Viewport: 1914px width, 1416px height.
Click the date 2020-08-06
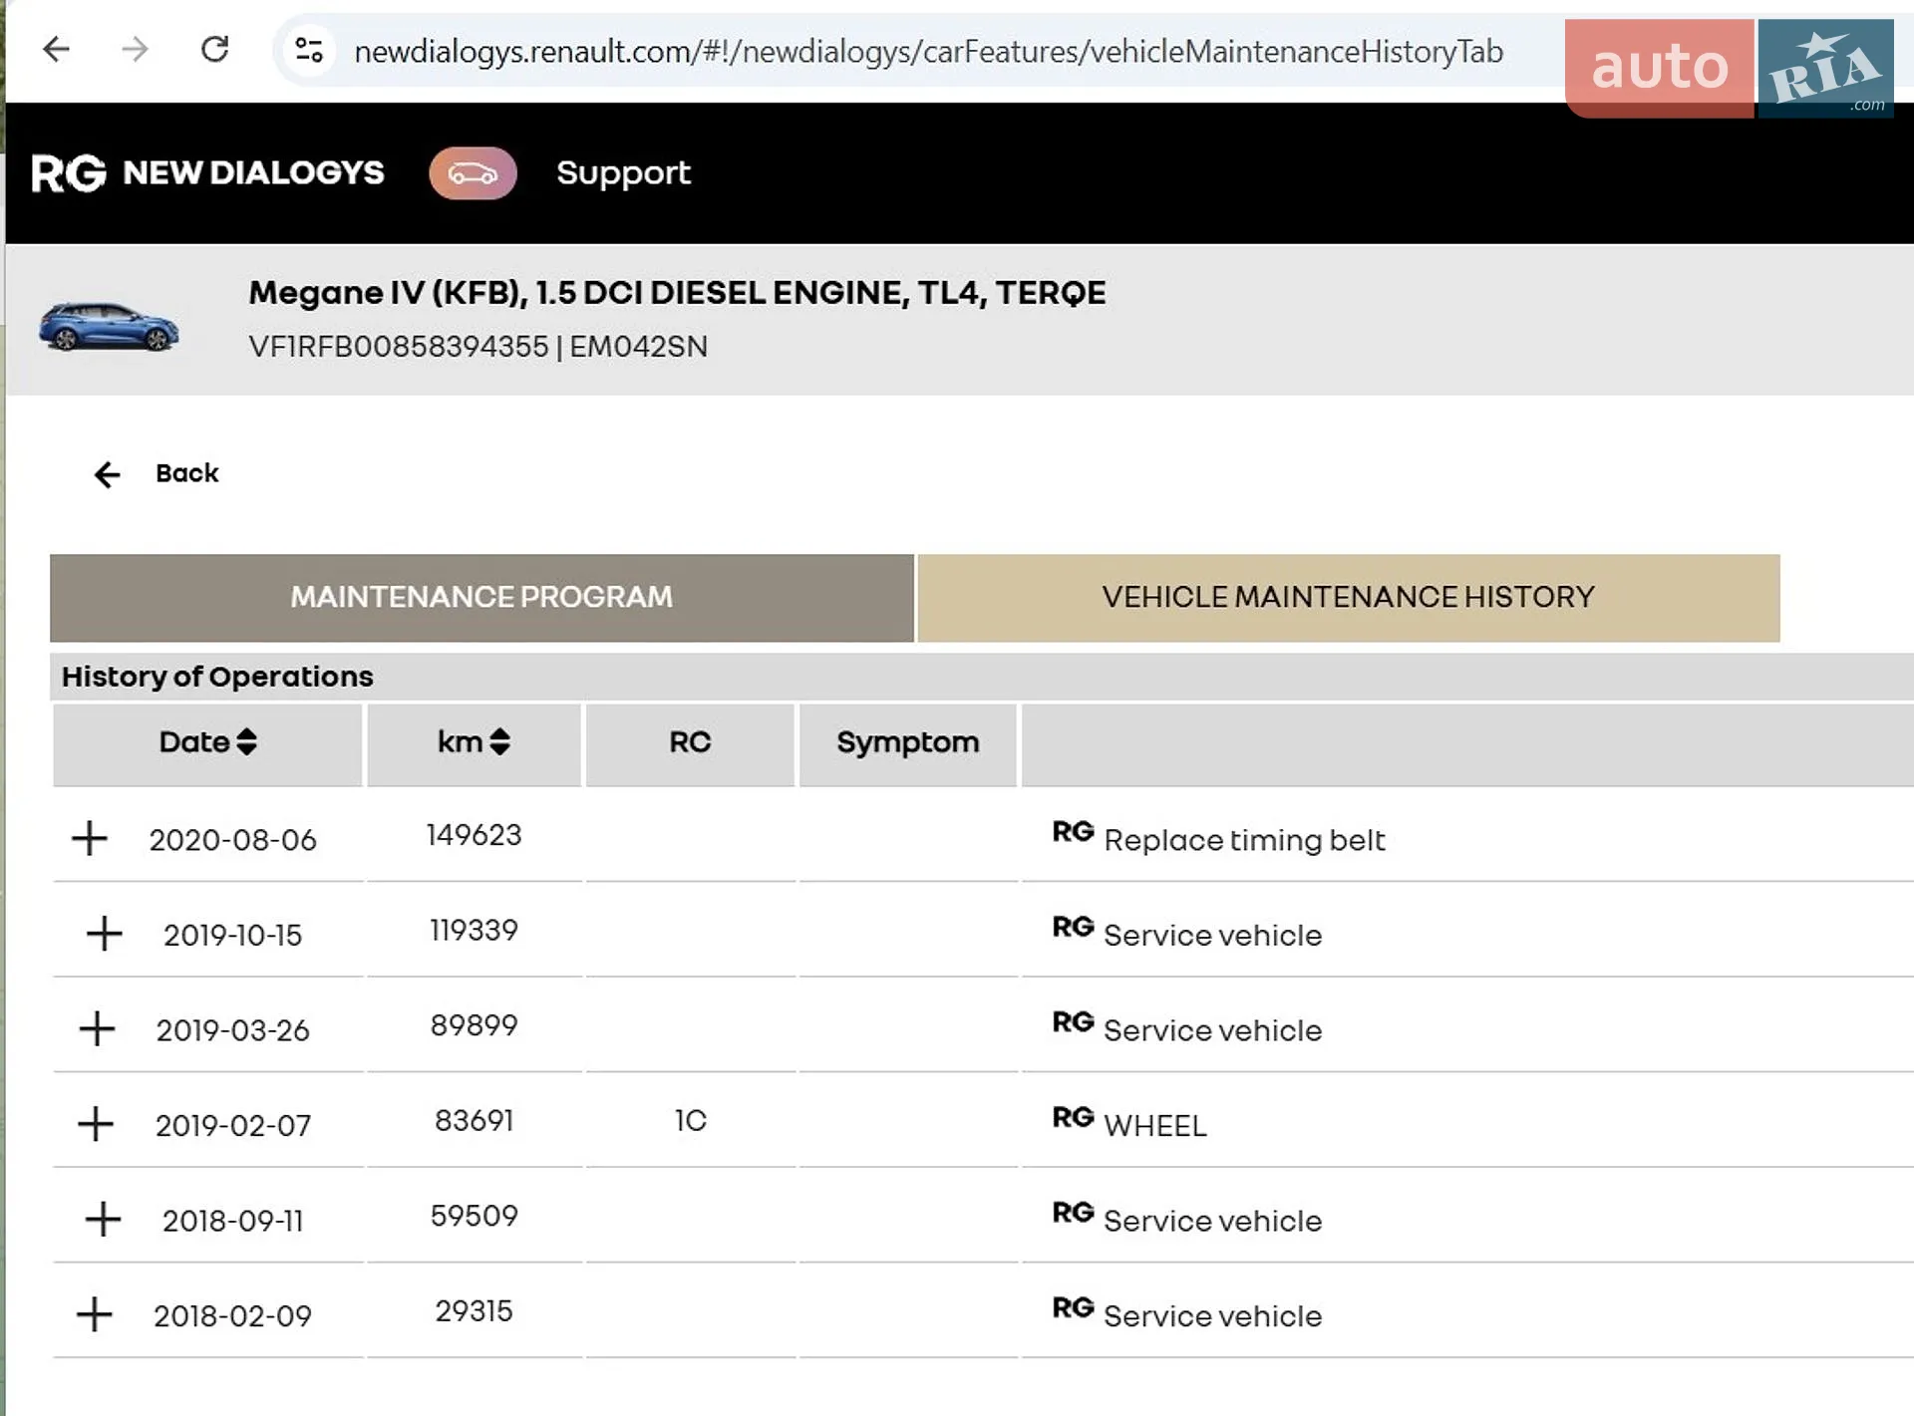(232, 840)
